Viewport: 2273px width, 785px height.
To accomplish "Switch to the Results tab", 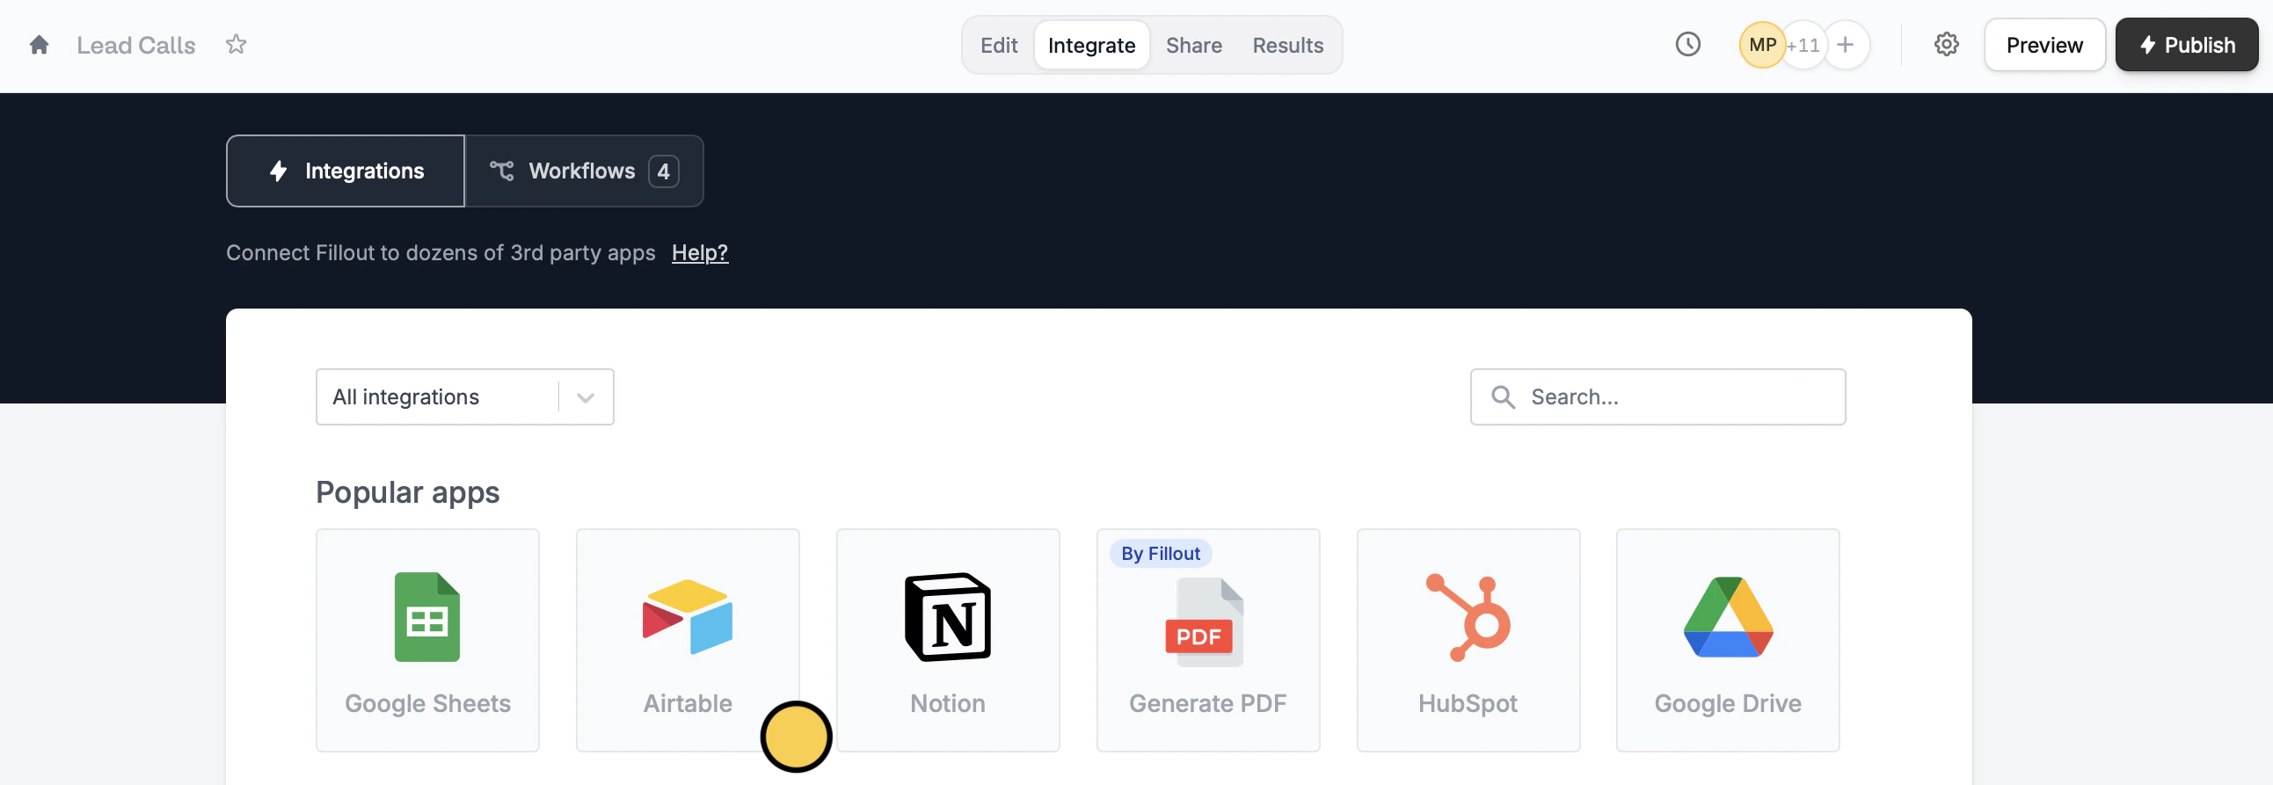I will tap(1287, 45).
